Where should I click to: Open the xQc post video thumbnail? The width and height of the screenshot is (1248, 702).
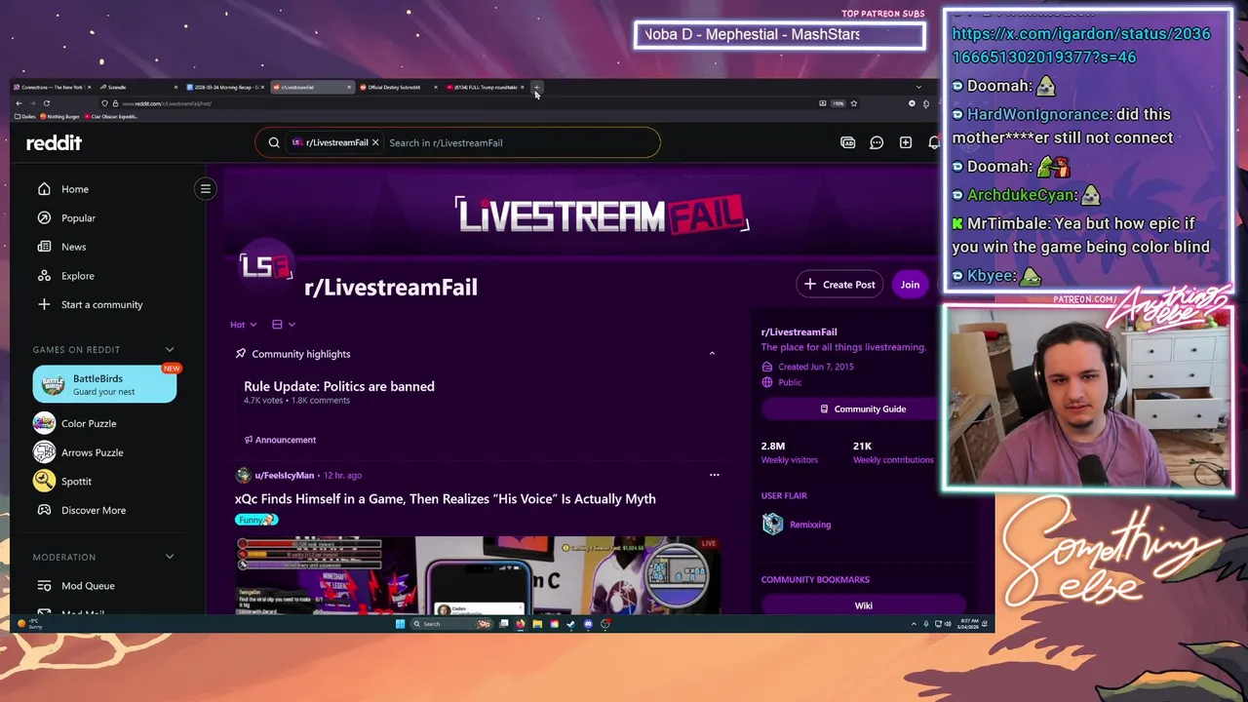point(478,575)
